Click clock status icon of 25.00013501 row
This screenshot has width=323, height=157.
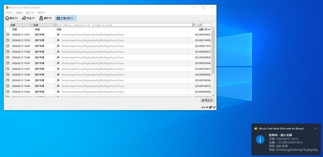tap(8, 69)
